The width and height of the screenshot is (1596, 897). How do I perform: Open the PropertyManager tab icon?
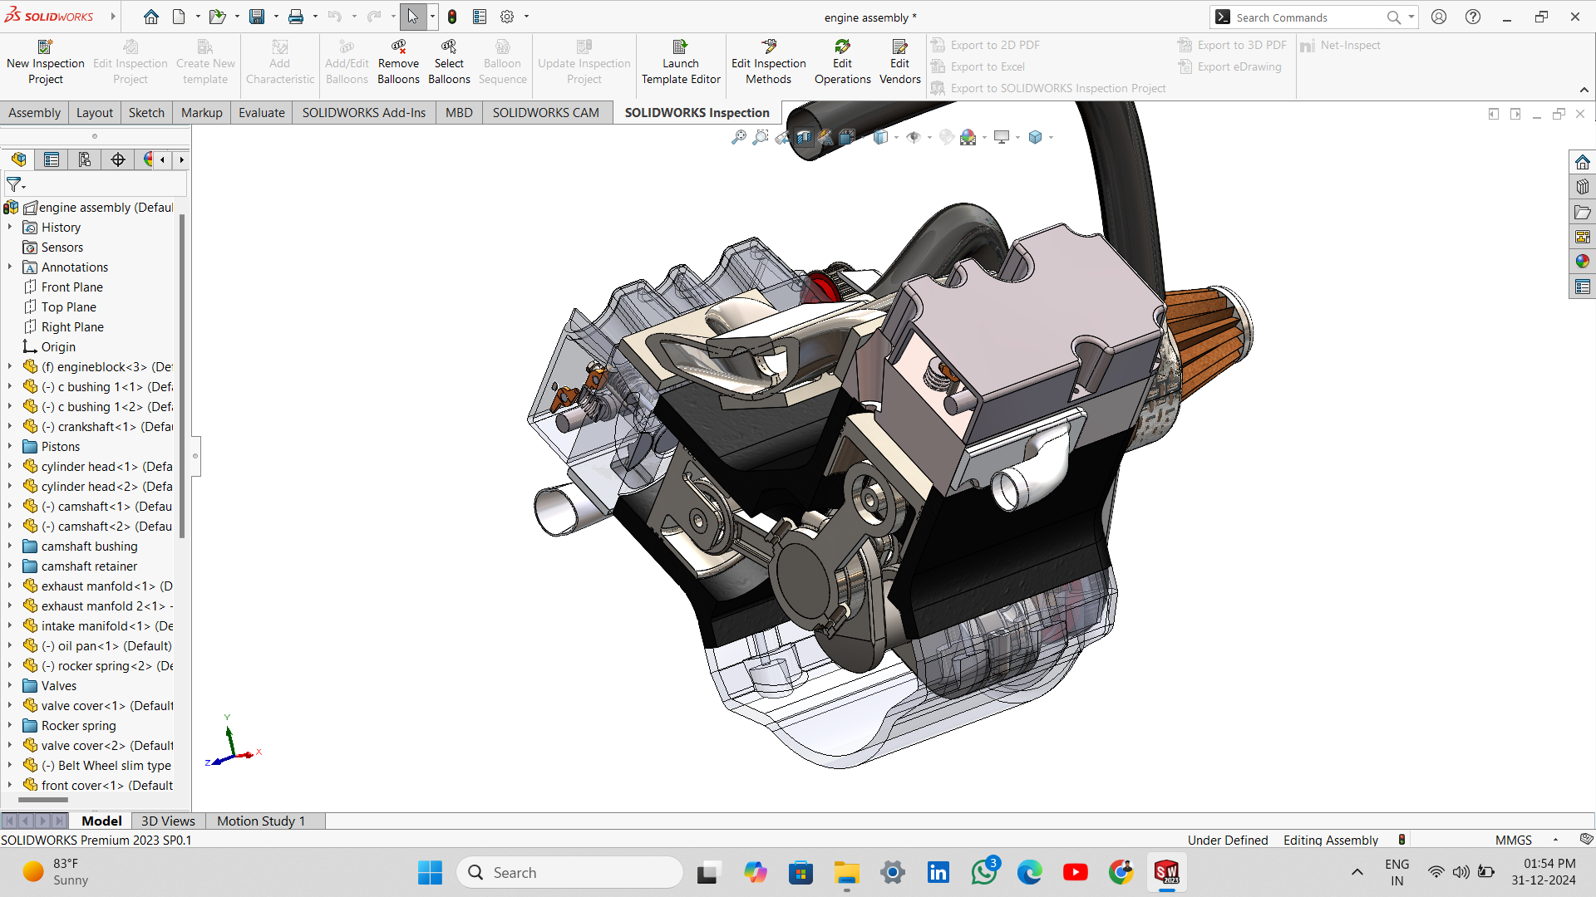[52, 159]
